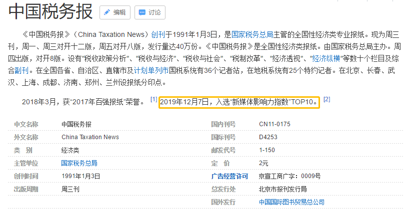Jump to reference [2] citation
Viewport: 408px width, 209px height.
[326, 99]
